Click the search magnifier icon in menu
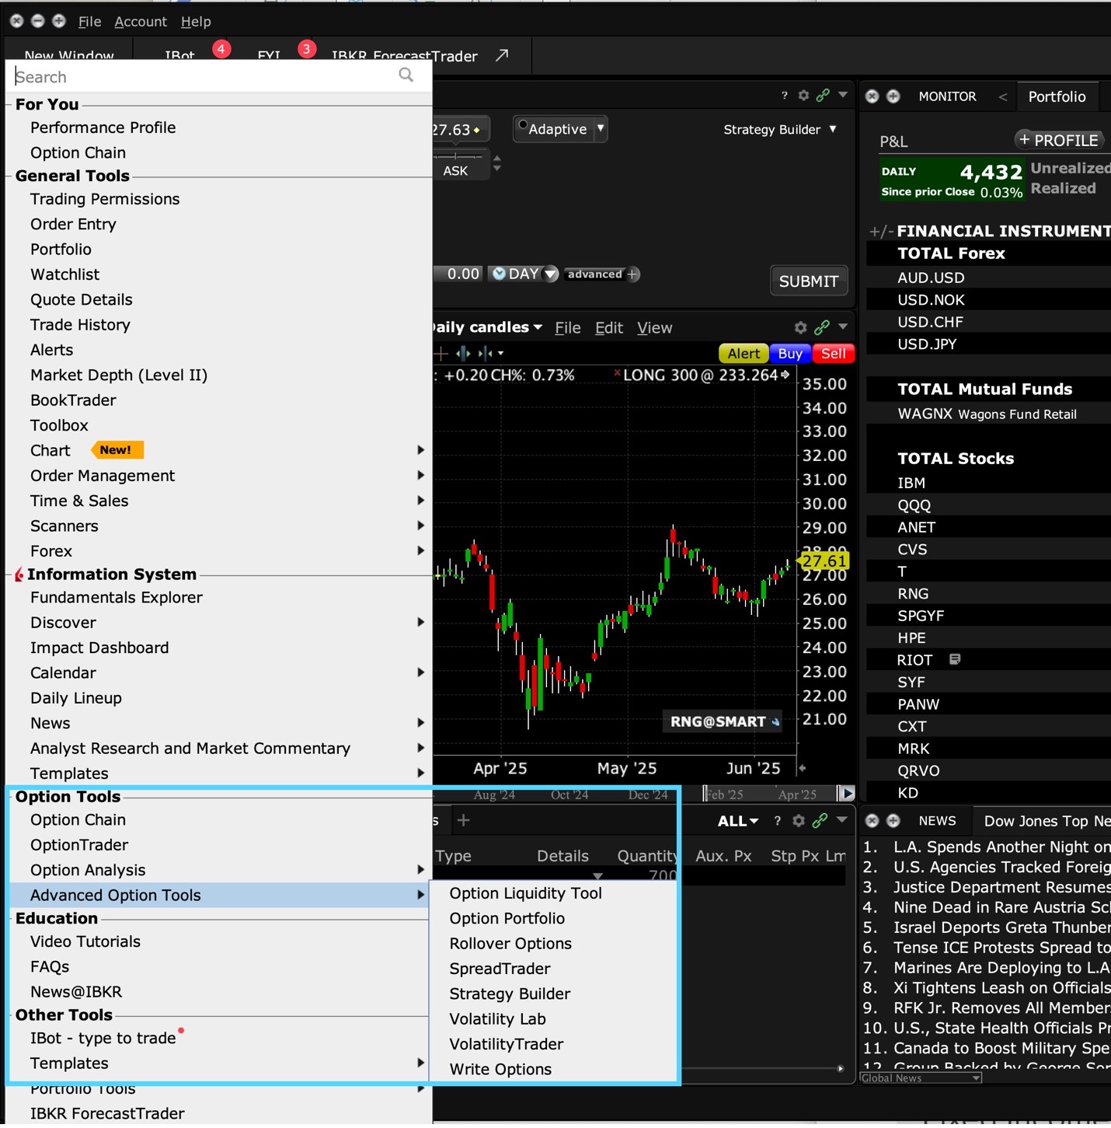This screenshot has width=1111, height=1128. [x=406, y=75]
